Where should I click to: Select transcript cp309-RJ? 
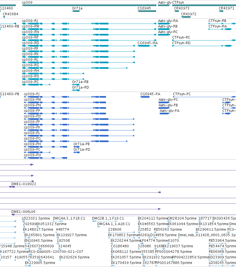30,21
